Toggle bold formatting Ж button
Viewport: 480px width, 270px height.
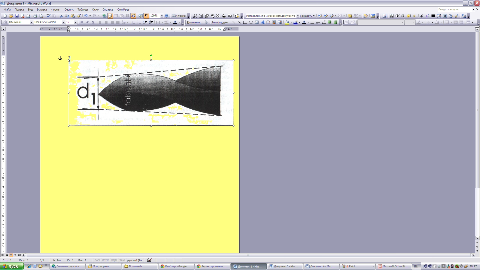point(81,22)
